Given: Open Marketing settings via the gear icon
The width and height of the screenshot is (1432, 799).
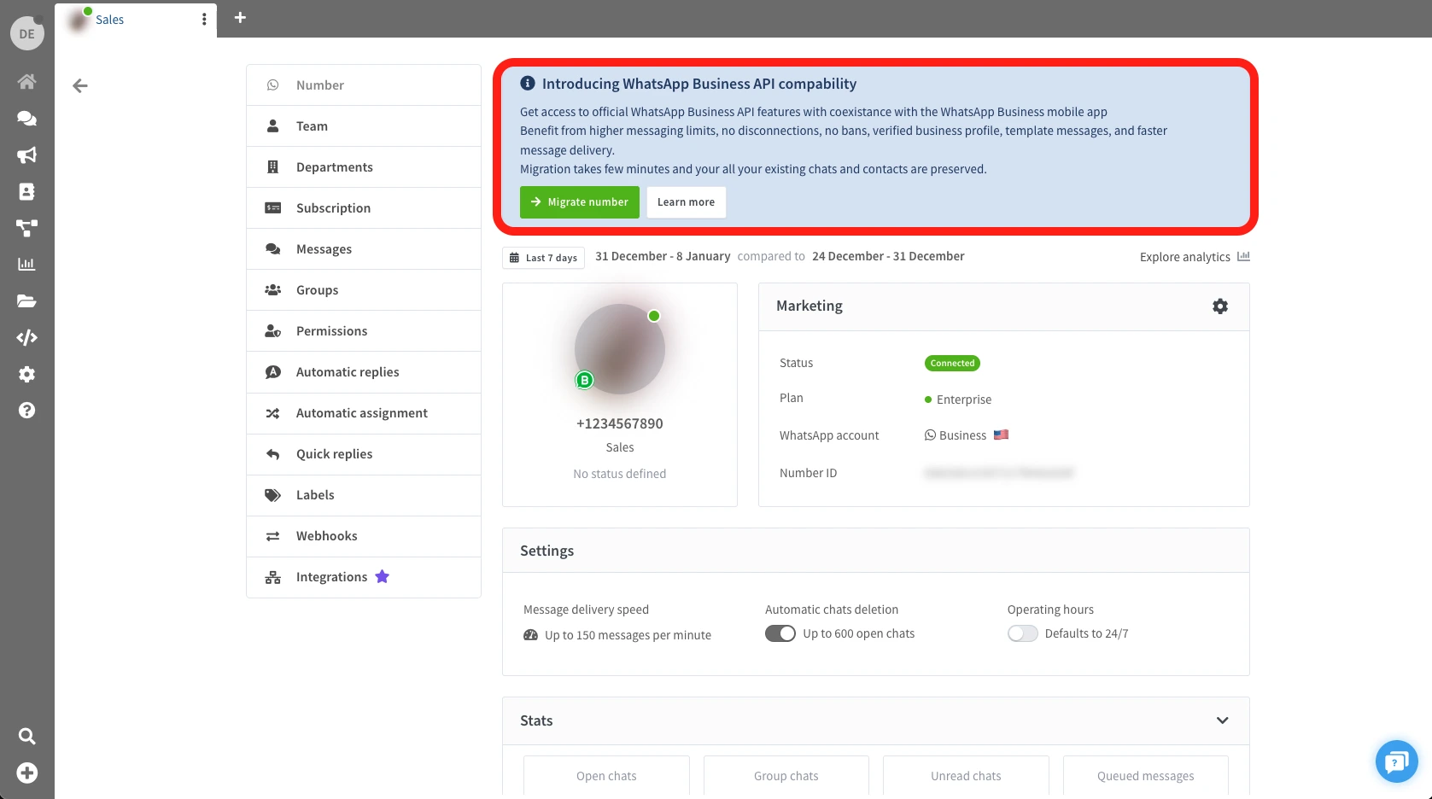Looking at the screenshot, I should tap(1219, 306).
